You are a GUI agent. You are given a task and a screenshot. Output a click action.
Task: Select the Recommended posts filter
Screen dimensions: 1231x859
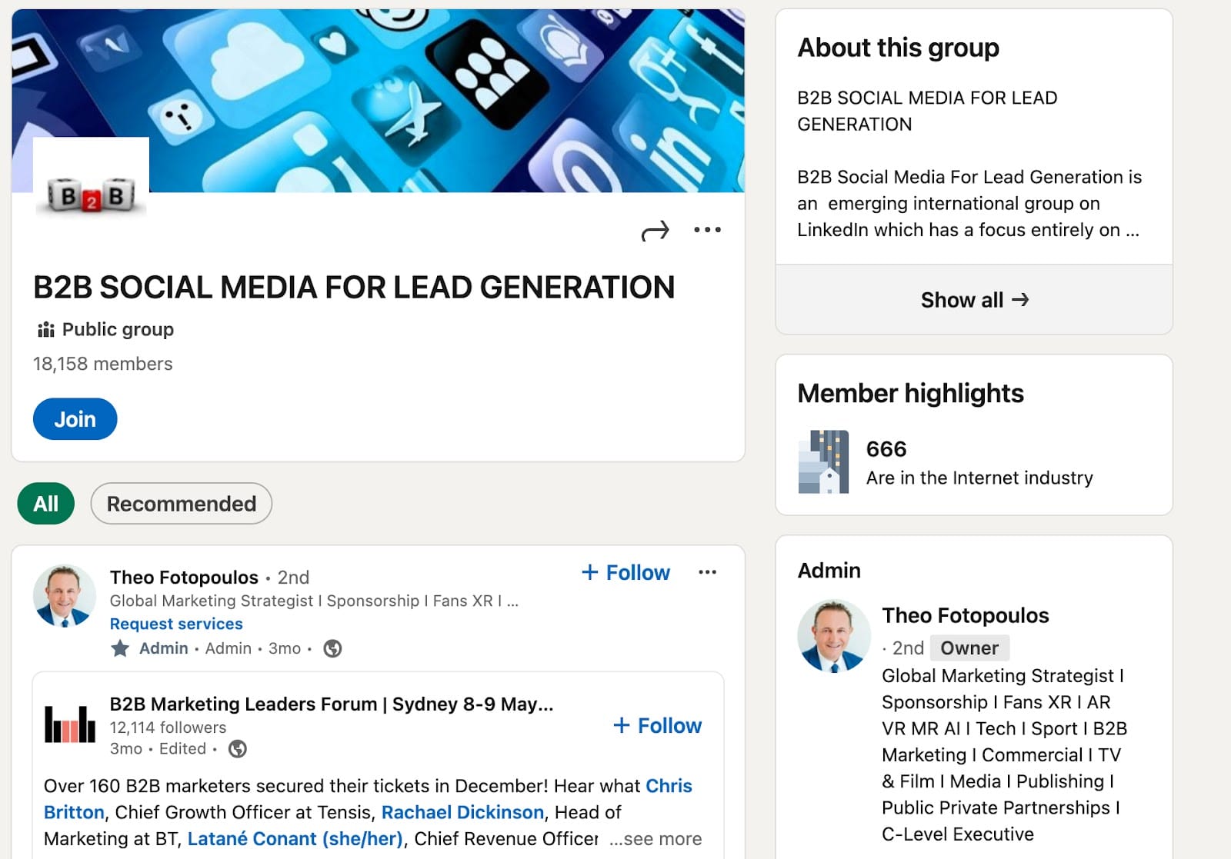click(181, 504)
